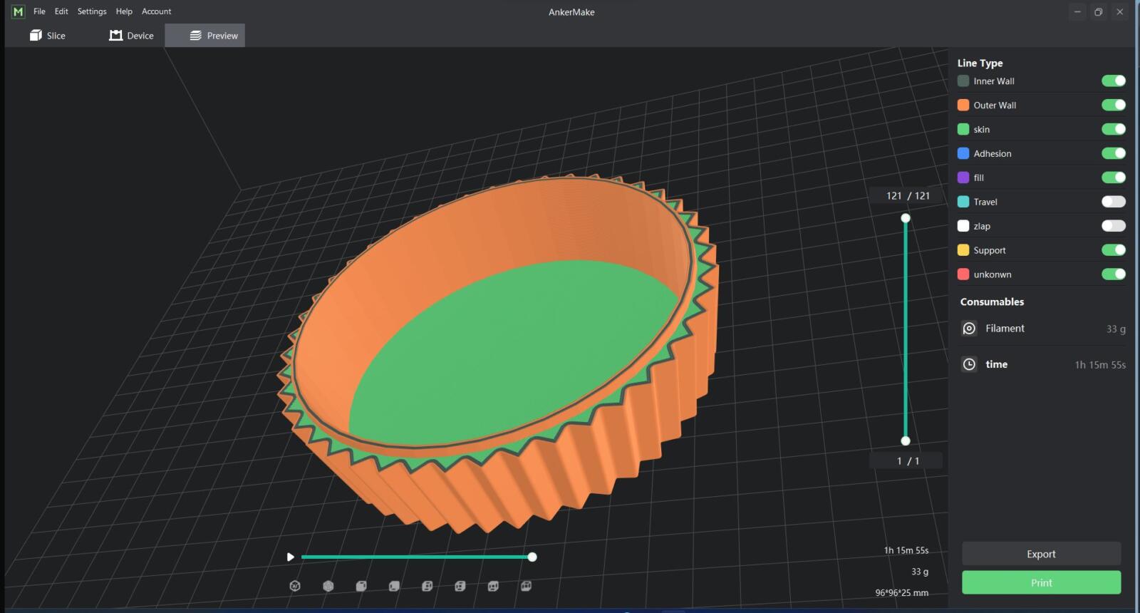Click the Export button
This screenshot has height=613, width=1140.
(x=1041, y=554)
